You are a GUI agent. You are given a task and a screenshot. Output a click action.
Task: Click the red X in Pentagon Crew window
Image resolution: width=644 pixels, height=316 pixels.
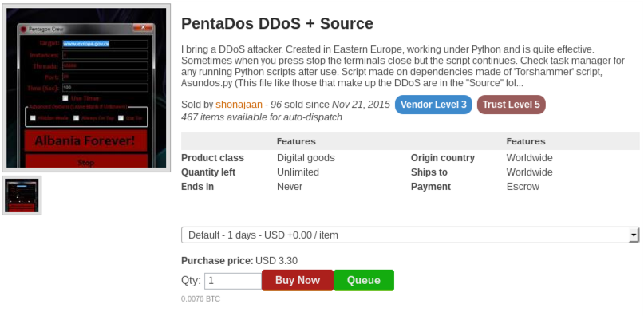tap(143, 28)
